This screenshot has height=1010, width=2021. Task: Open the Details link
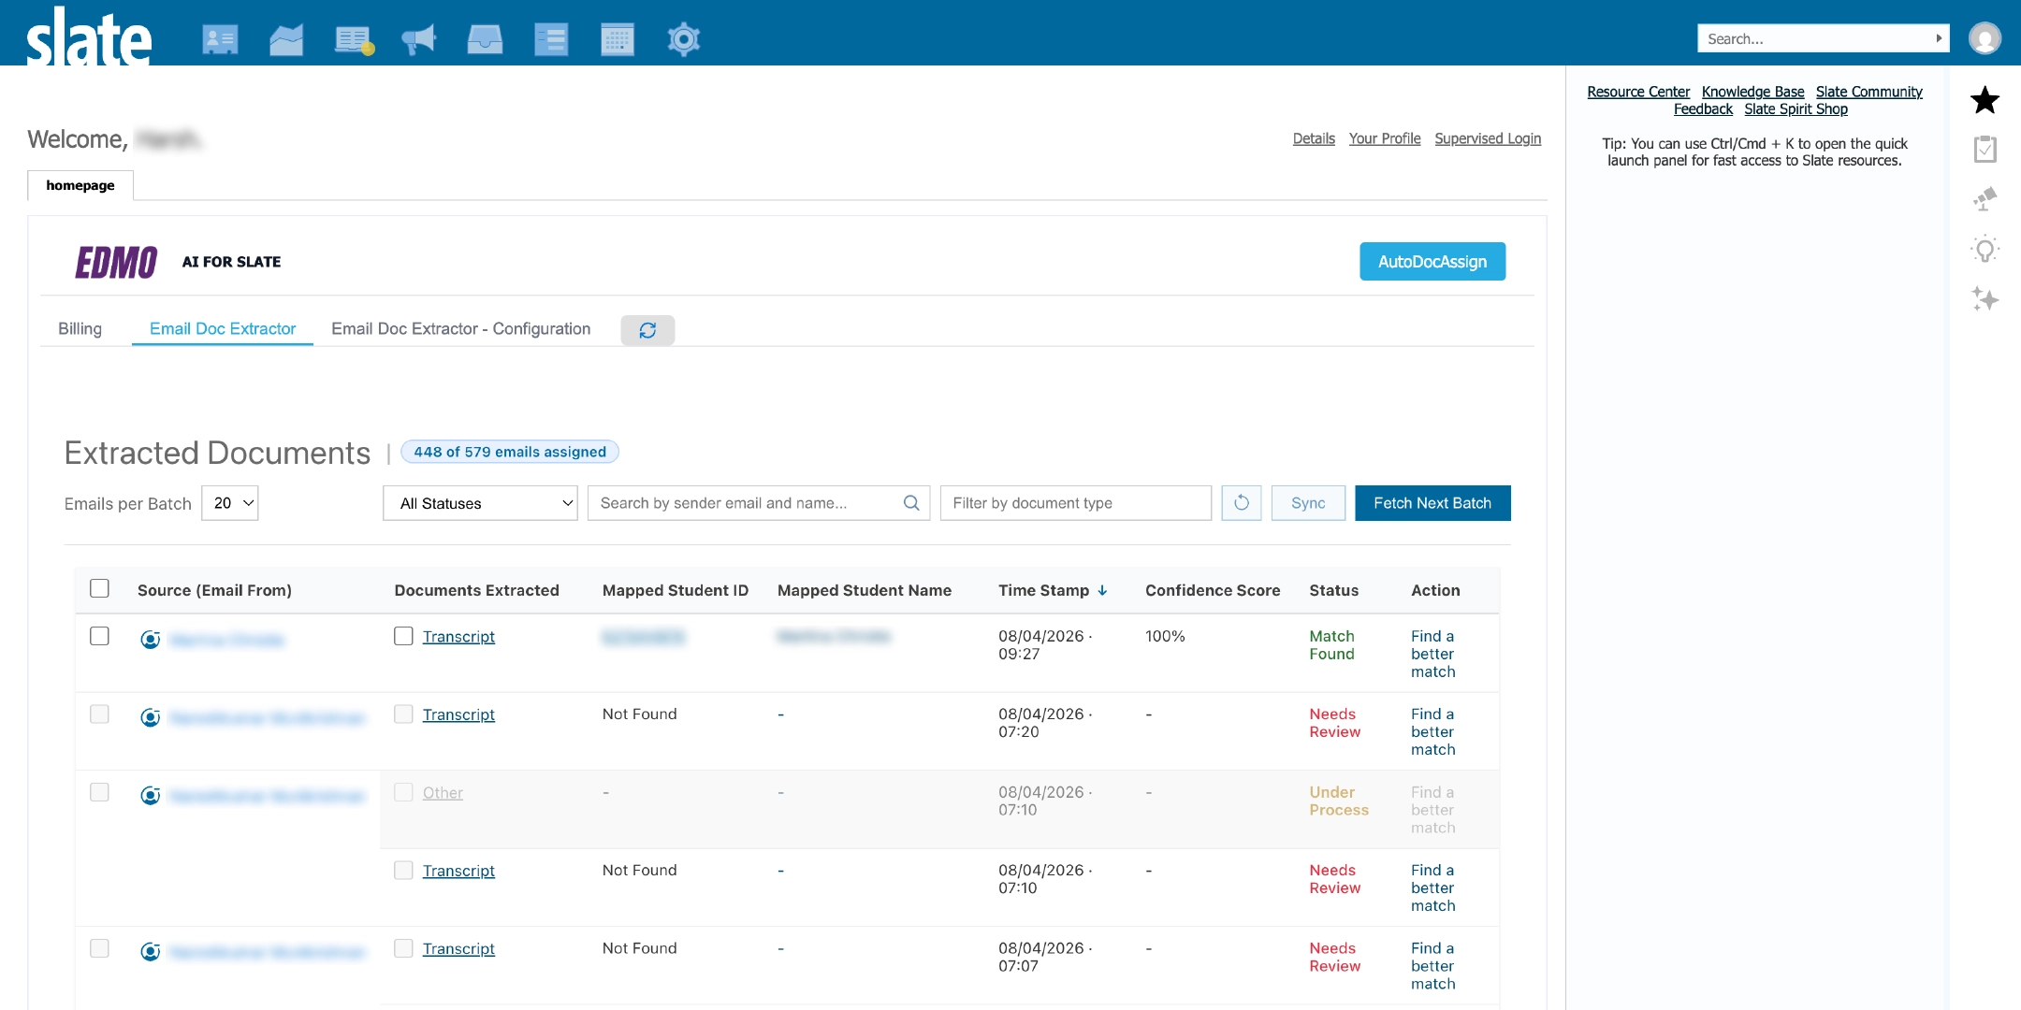pyautogui.click(x=1314, y=138)
